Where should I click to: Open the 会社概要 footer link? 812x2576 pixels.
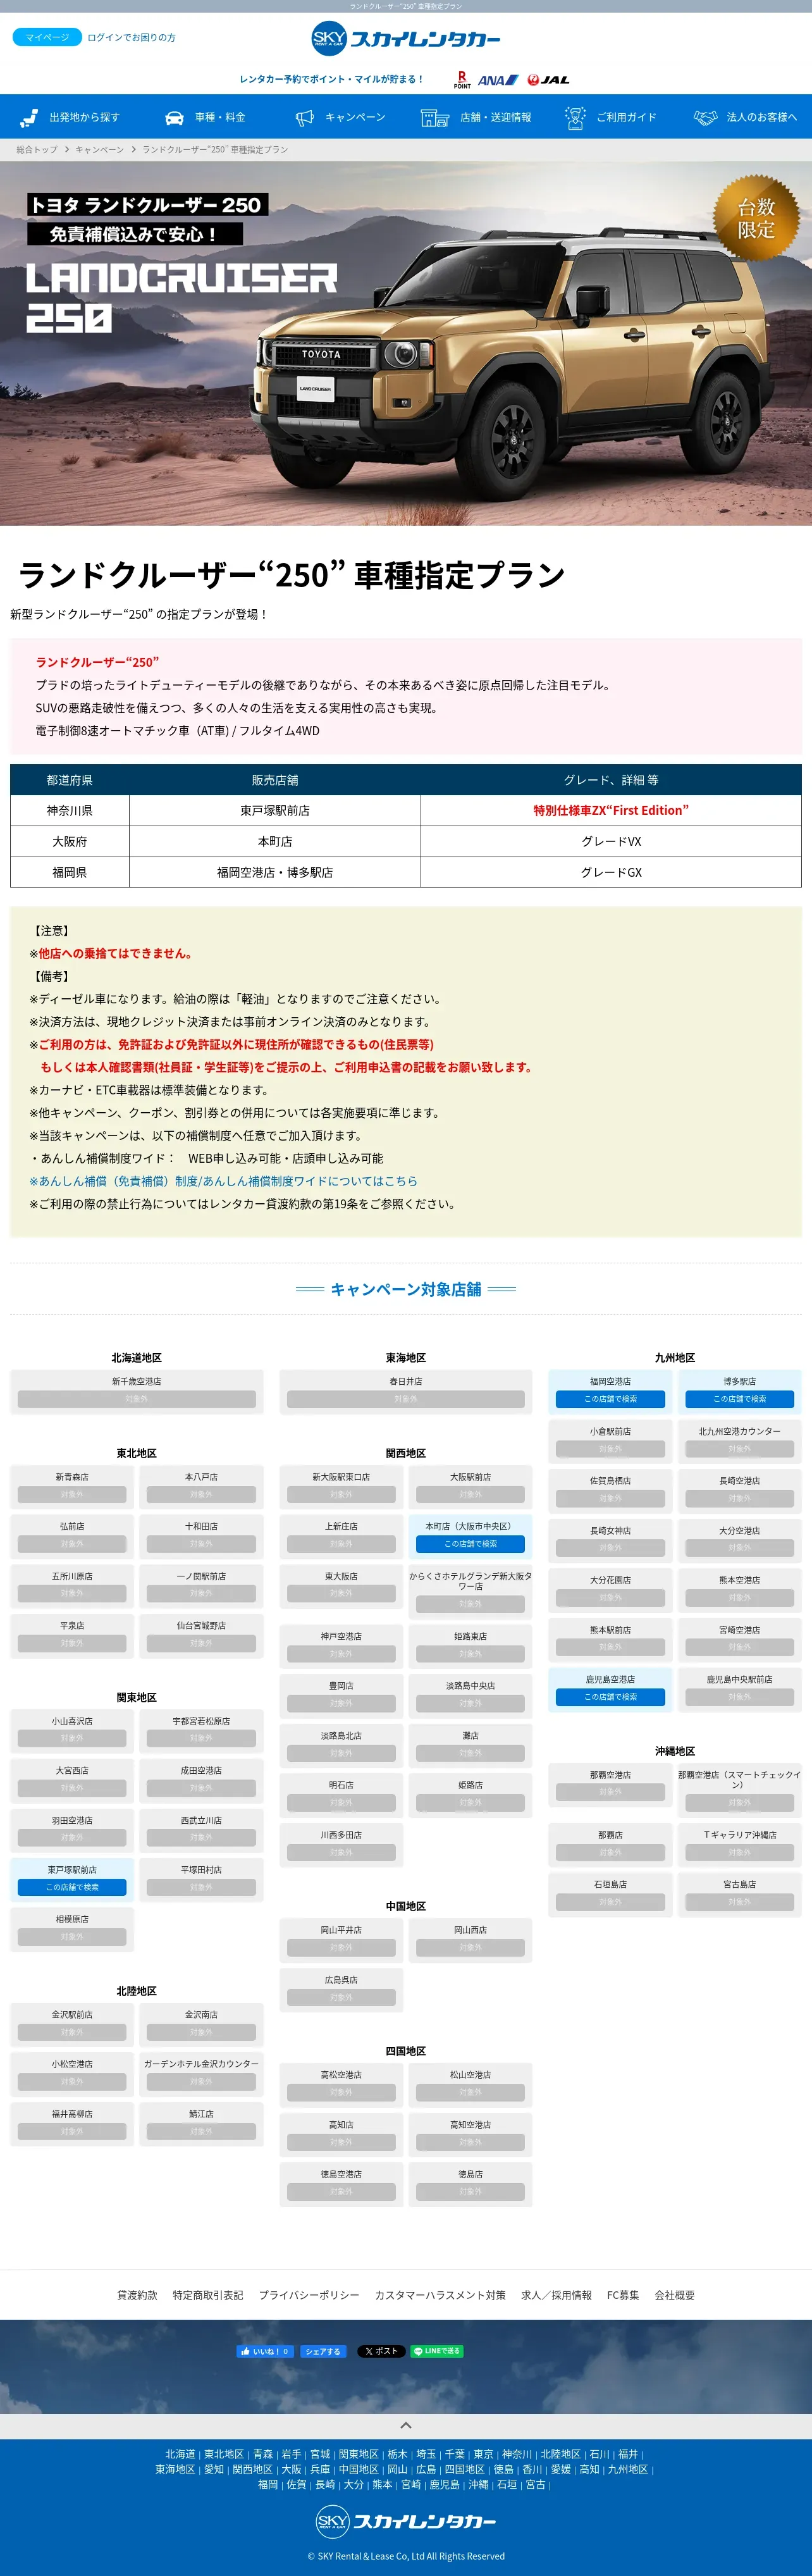tap(675, 2295)
